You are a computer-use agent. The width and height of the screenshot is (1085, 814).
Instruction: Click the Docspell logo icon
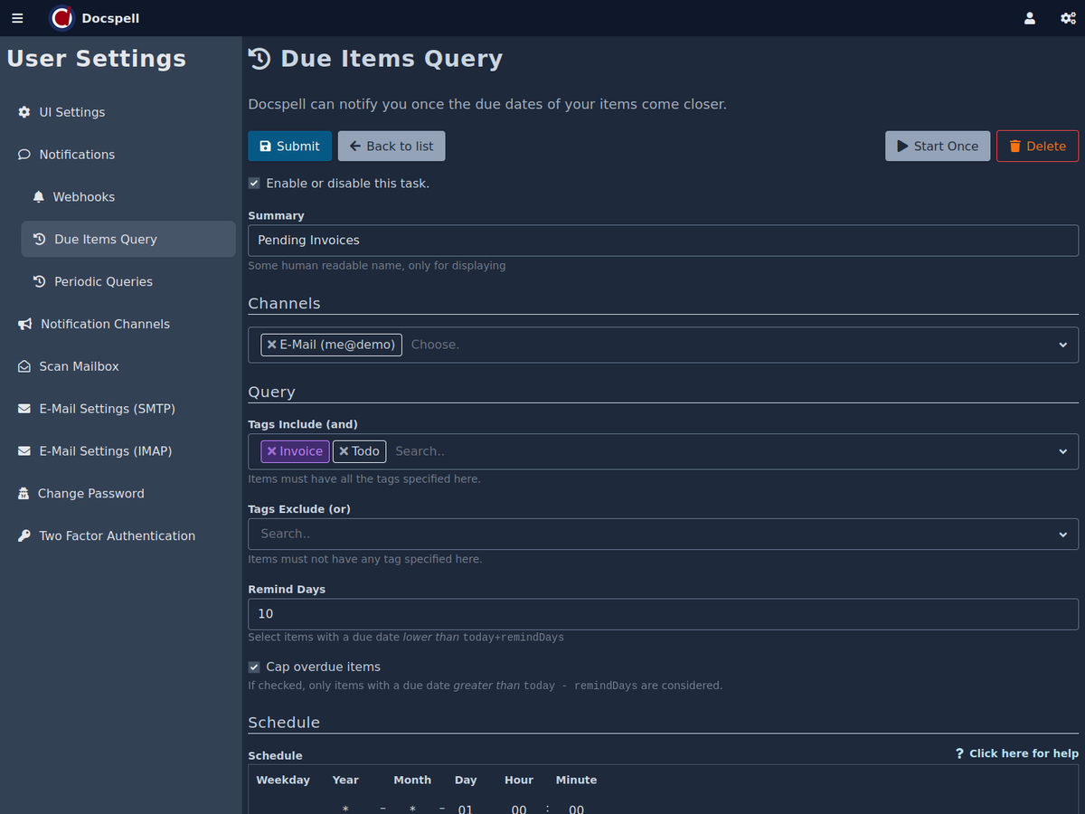[61, 18]
